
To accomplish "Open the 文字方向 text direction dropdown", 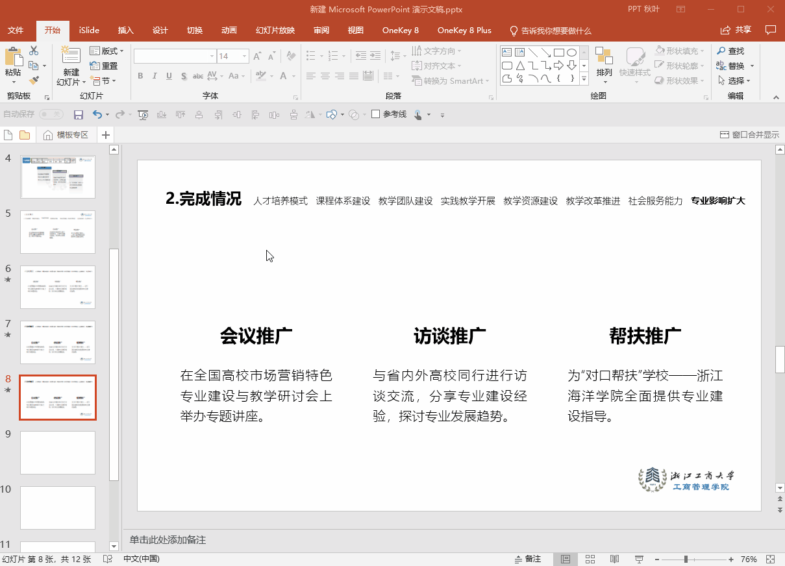I will [437, 51].
